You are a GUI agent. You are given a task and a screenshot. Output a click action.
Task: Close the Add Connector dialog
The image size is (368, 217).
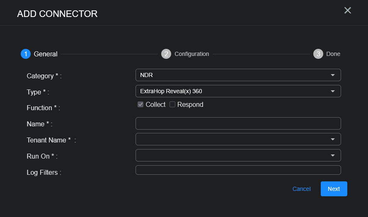coord(348,10)
